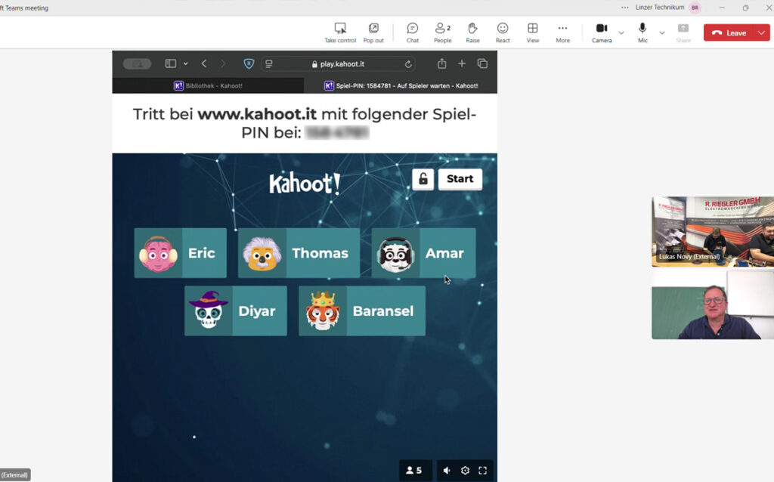
Task: Pop out the shared content
Action: [373, 32]
